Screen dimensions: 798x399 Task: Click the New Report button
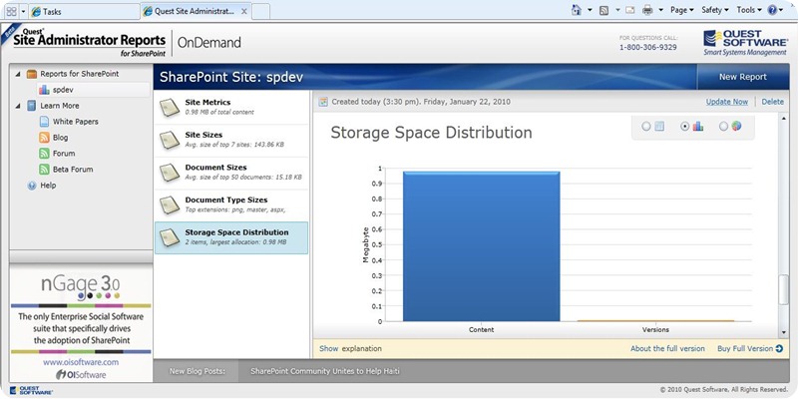[742, 77]
